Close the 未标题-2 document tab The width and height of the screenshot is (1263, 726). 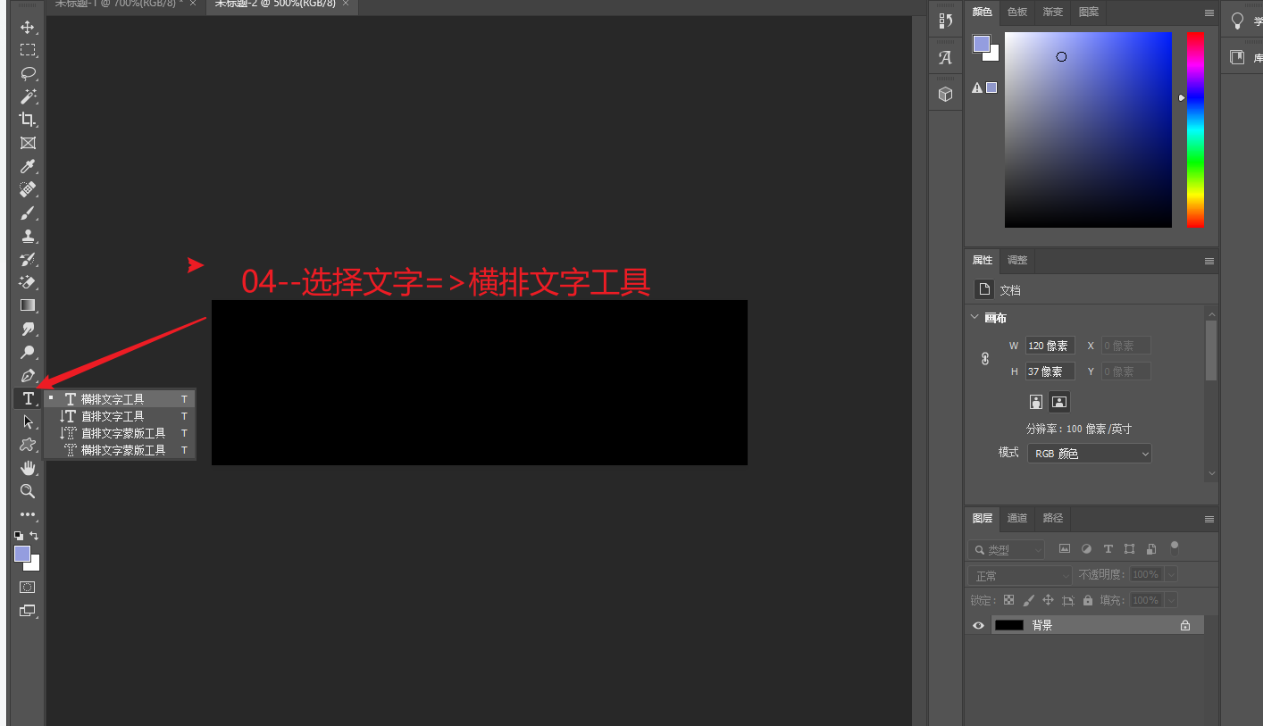(x=346, y=4)
